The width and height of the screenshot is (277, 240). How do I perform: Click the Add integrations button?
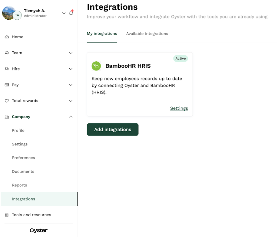pos(112,129)
